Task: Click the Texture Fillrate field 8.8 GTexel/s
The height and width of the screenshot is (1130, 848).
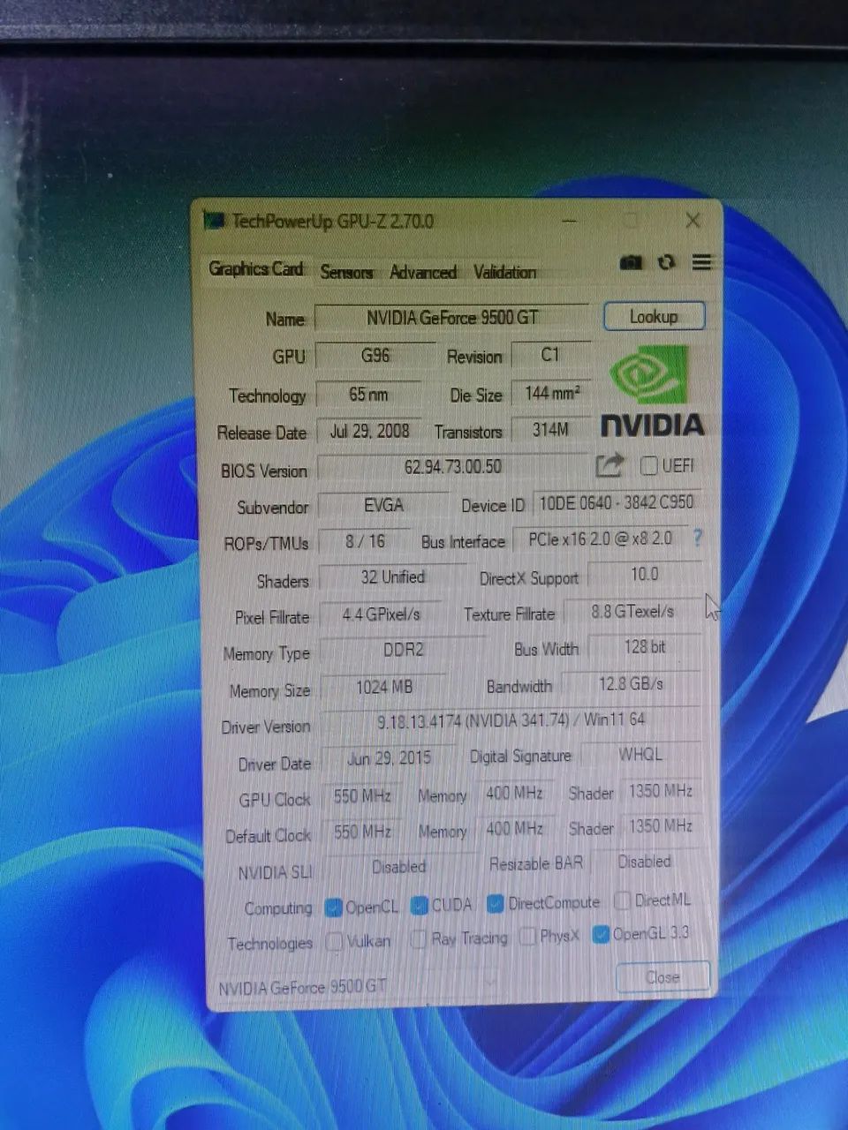Action: [632, 612]
